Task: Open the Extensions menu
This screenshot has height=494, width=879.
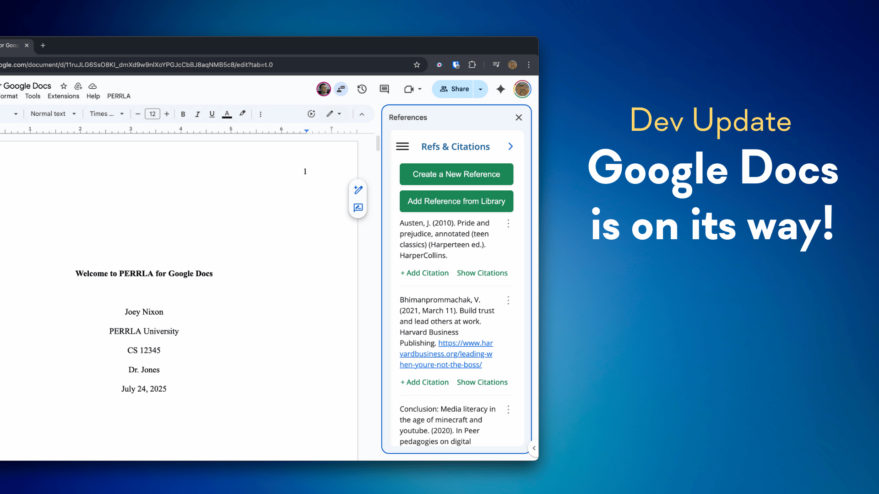Action: tap(63, 96)
